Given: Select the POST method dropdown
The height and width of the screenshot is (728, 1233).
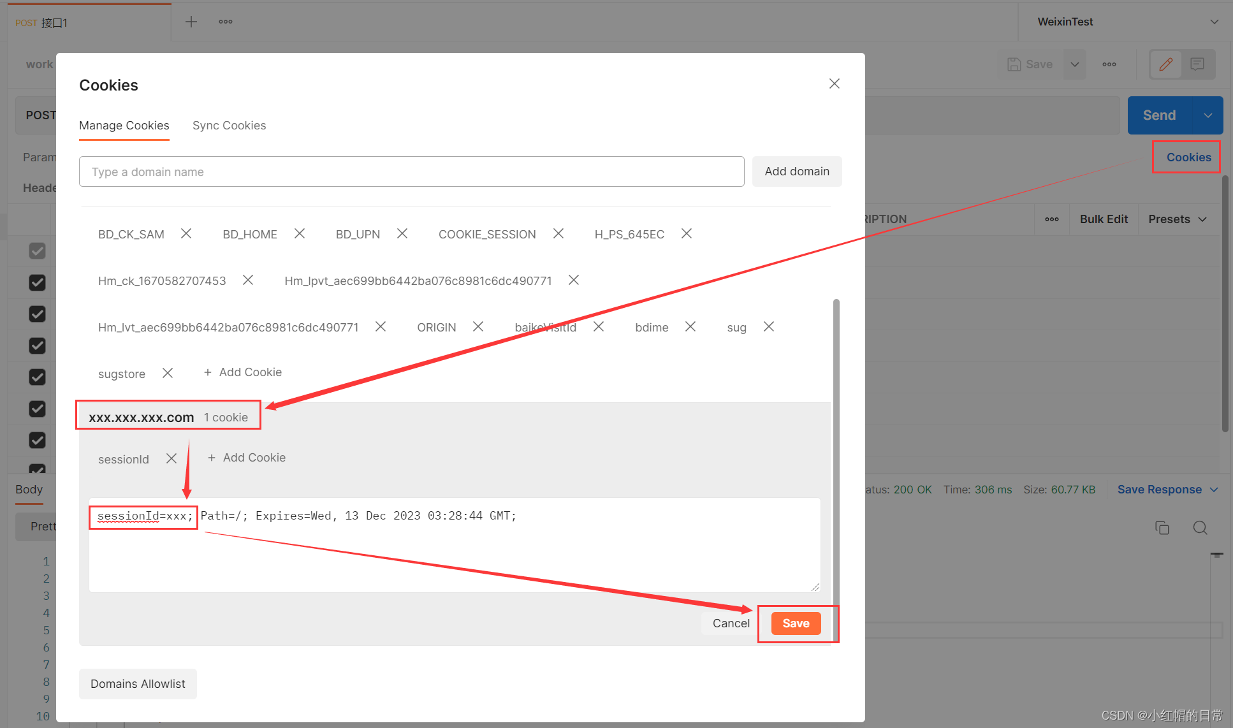Looking at the screenshot, I should [40, 115].
